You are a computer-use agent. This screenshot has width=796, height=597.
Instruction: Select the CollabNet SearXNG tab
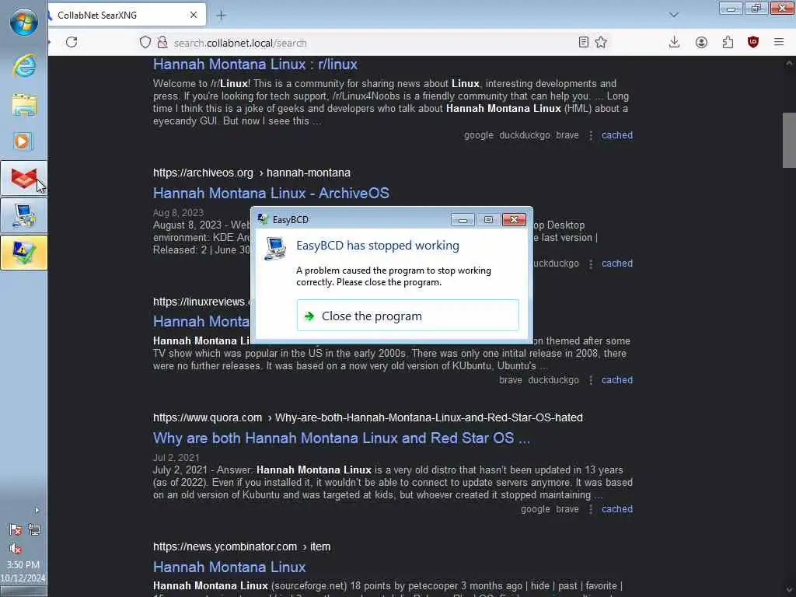tap(127, 16)
